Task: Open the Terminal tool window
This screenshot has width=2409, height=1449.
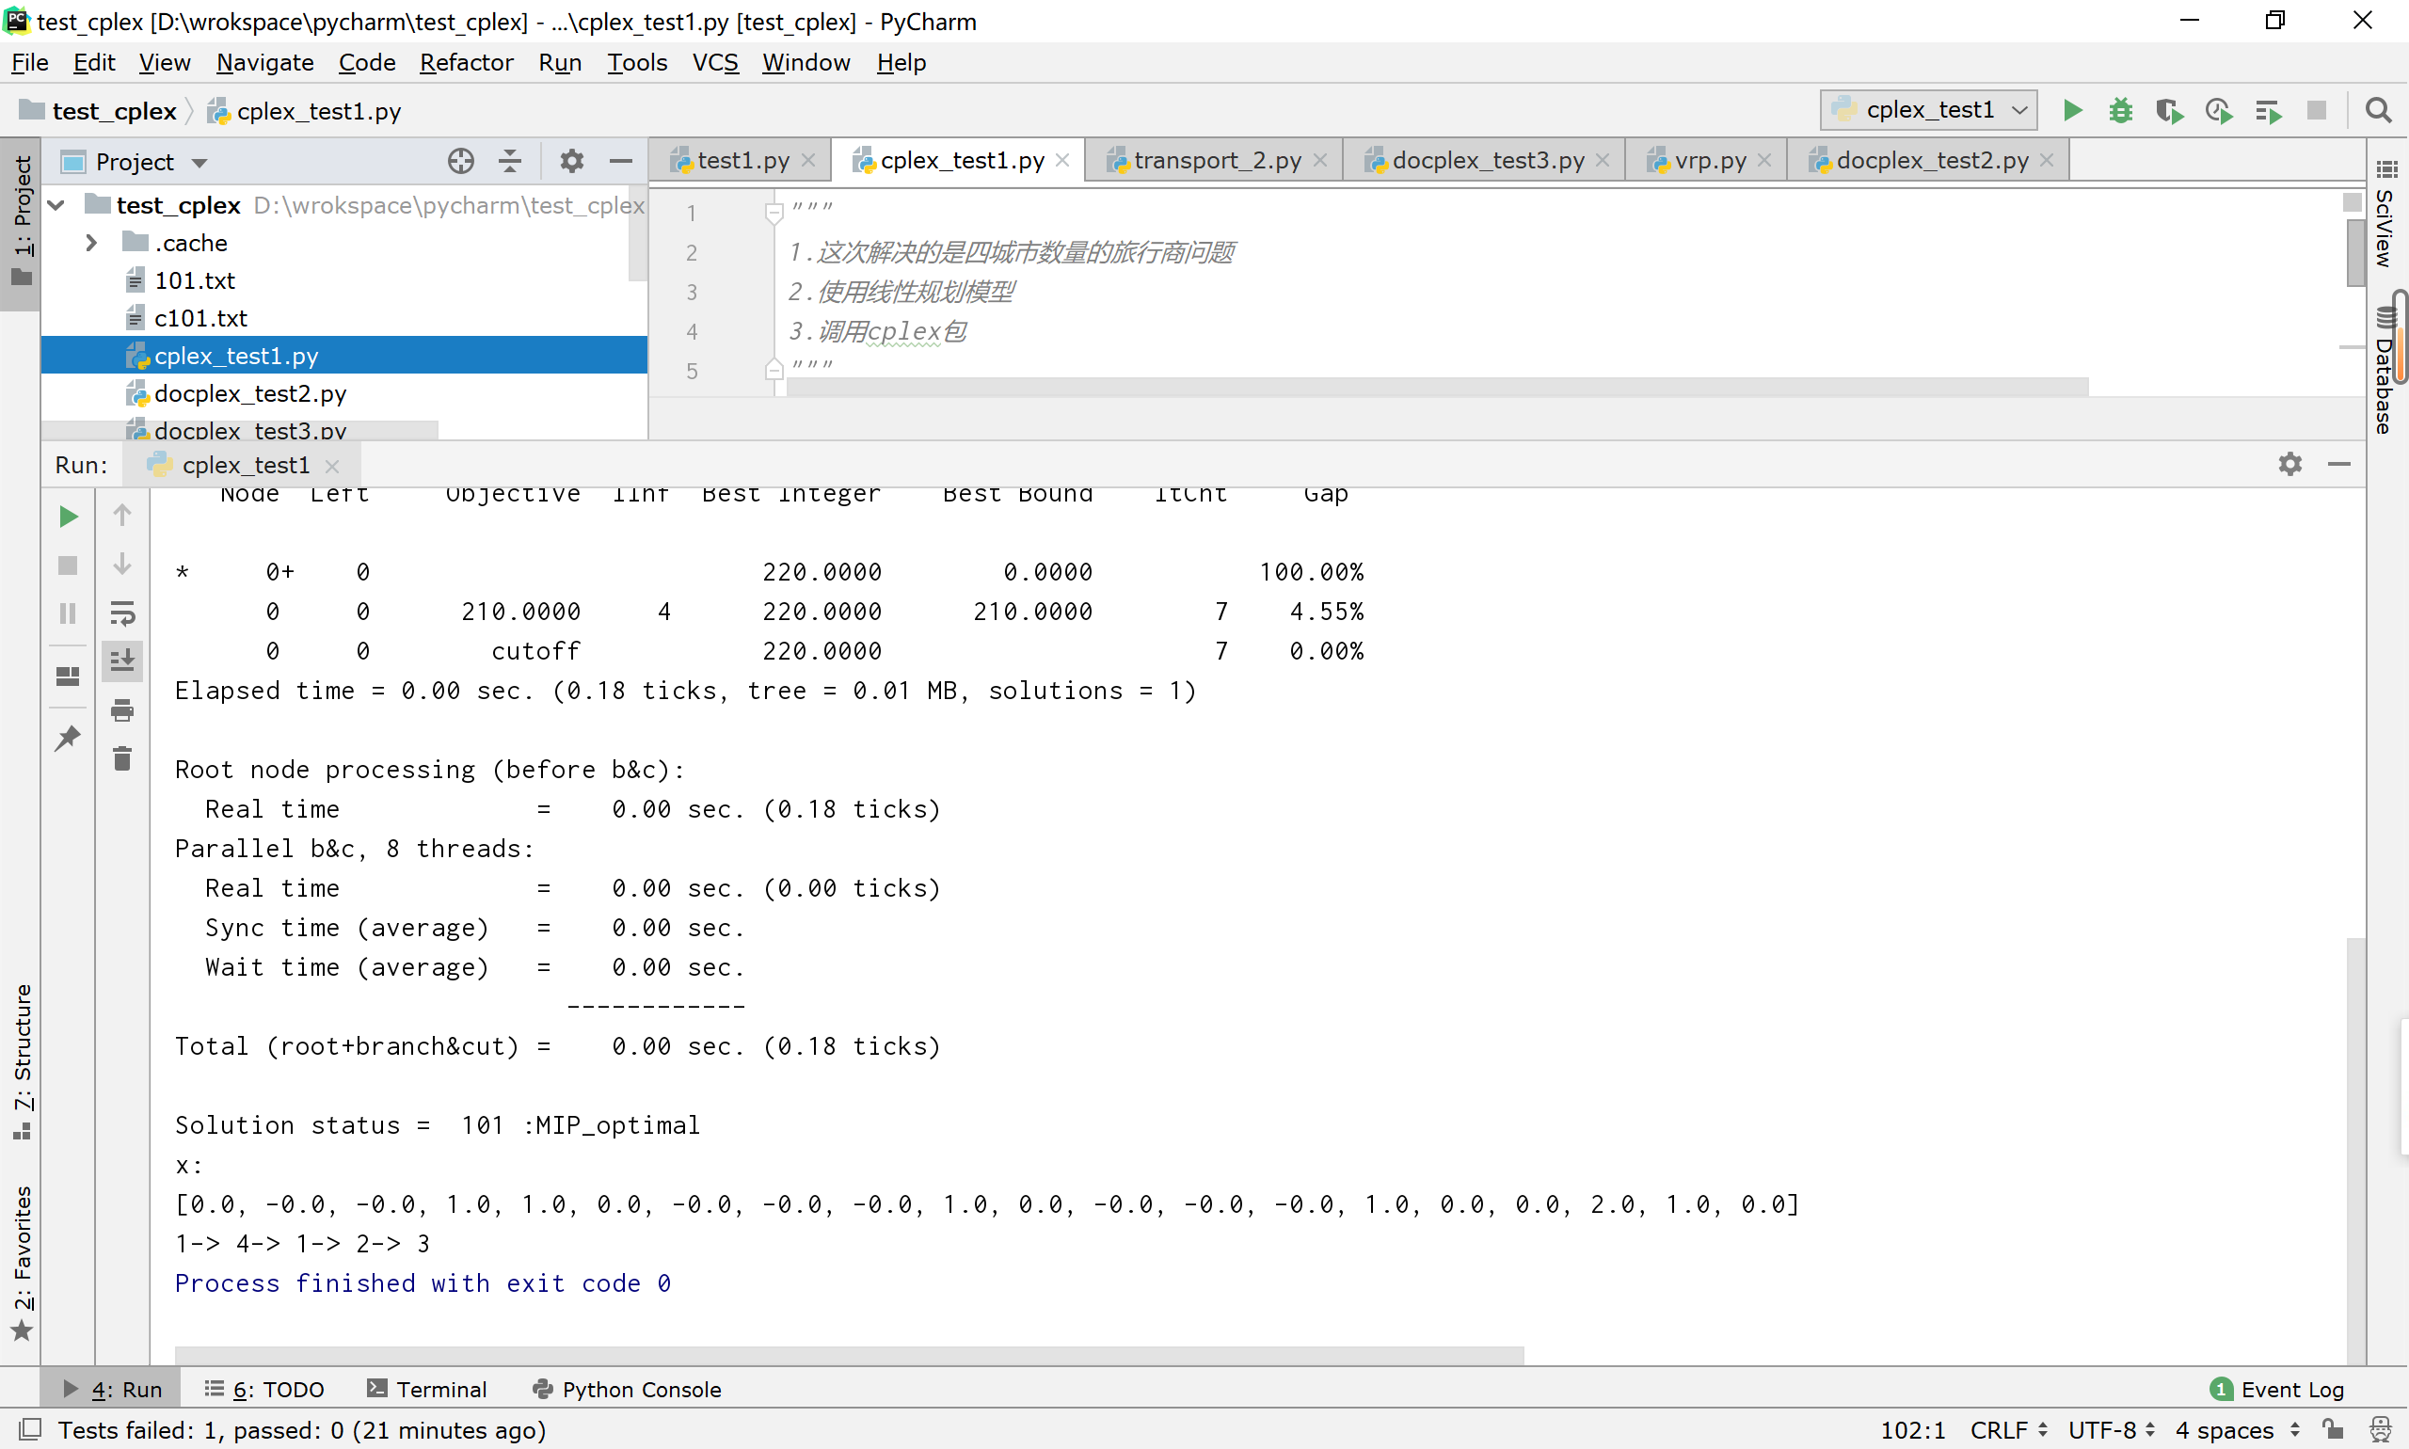Action: [426, 1389]
